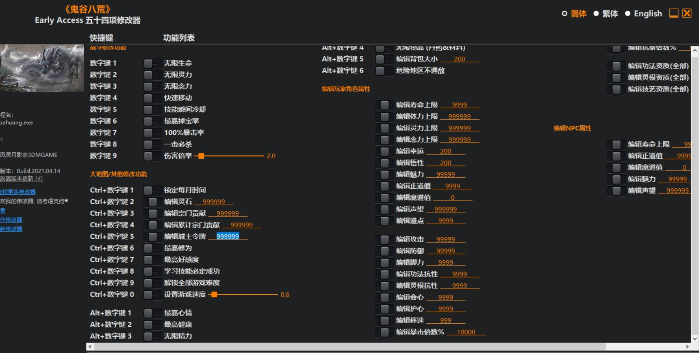
Task: Adjust the 伤害倍率 slider handle
Action: coord(201,156)
